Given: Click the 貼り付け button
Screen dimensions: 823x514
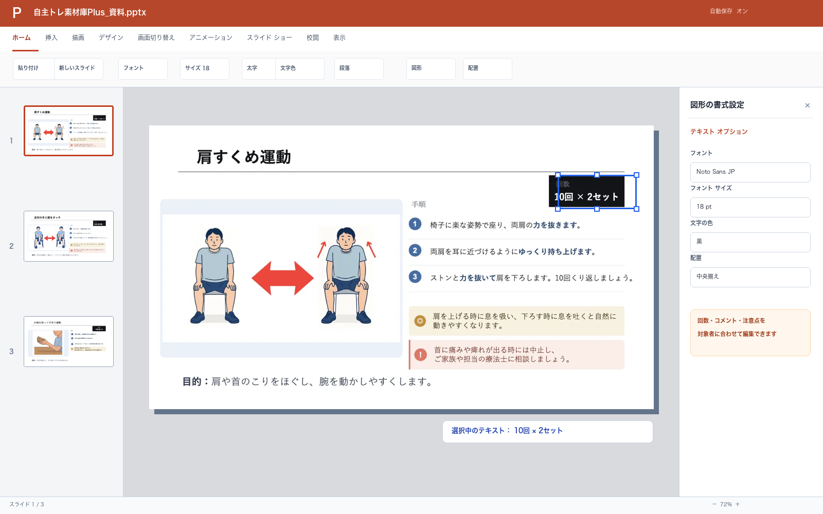Looking at the screenshot, I should (x=33, y=68).
